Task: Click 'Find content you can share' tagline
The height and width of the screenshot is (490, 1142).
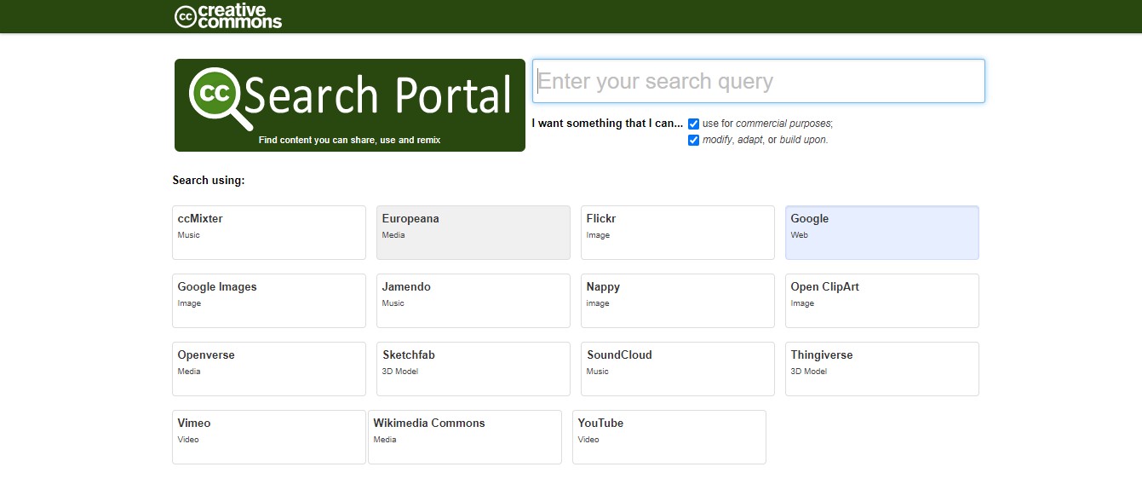Action: pyautogui.click(x=350, y=140)
